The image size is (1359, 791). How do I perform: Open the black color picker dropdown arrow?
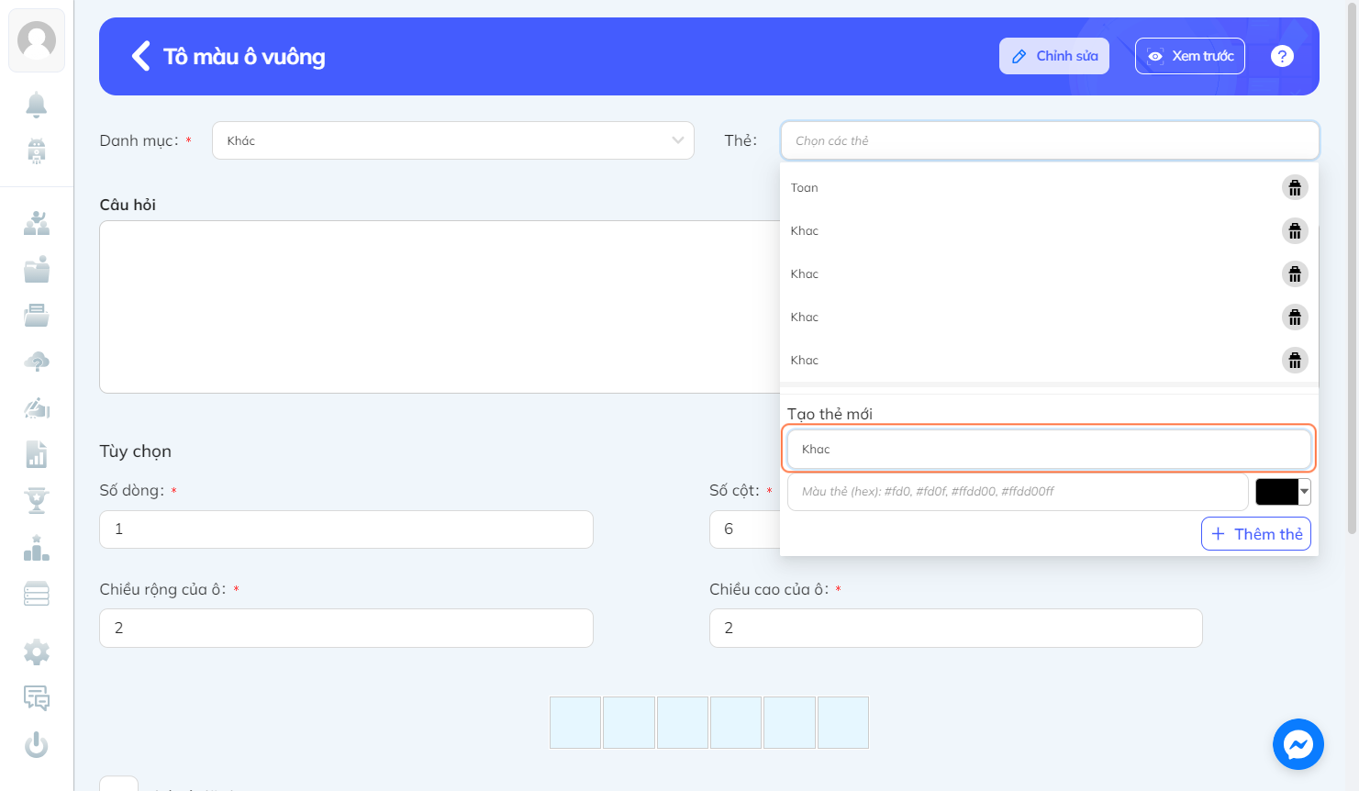pyautogui.click(x=1304, y=492)
